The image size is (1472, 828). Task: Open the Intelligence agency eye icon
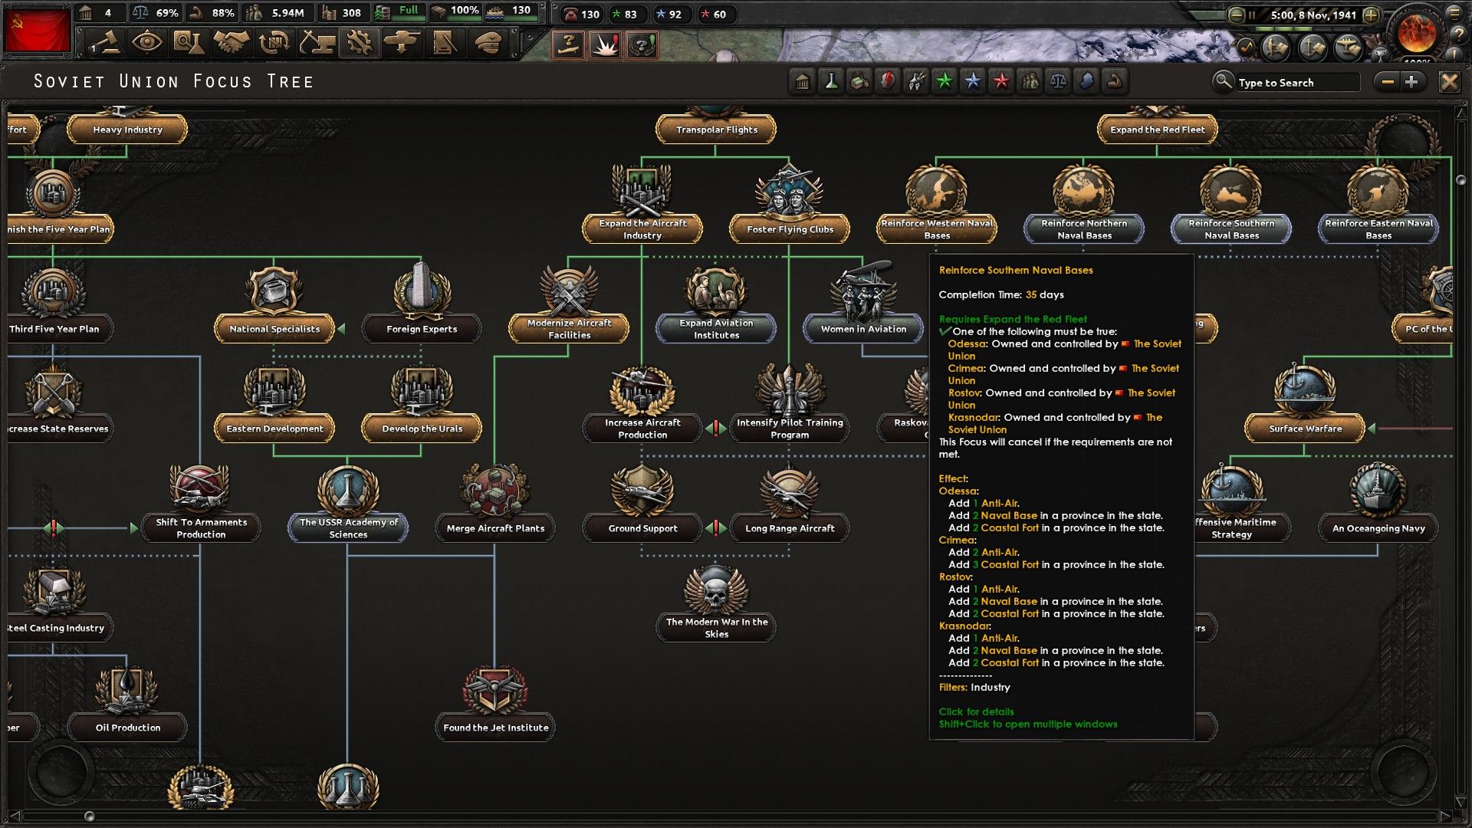click(x=146, y=42)
